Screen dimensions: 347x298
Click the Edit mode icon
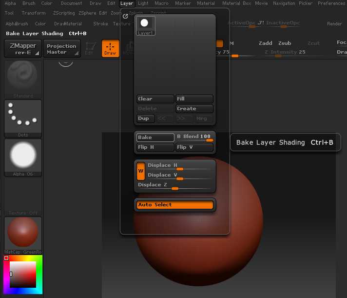[x=90, y=49]
